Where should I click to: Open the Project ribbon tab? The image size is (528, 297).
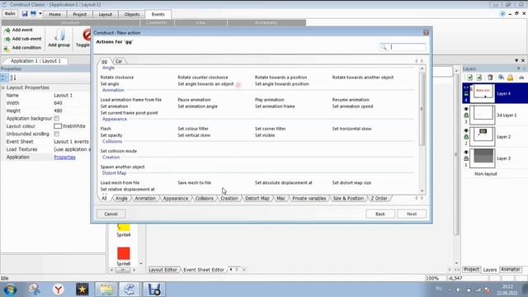pyautogui.click(x=79, y=15)
